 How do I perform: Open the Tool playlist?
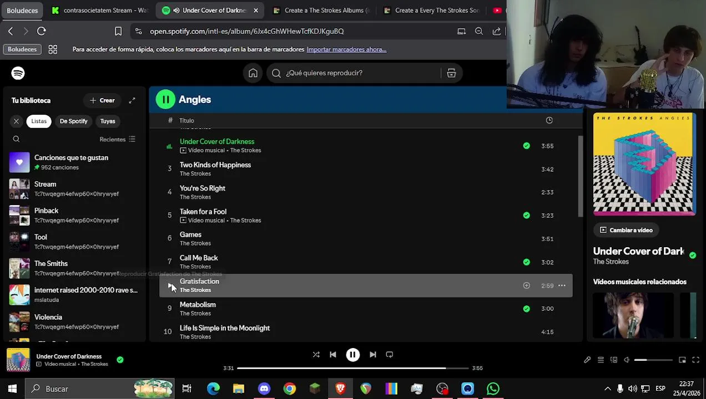[x=74, y=242]
